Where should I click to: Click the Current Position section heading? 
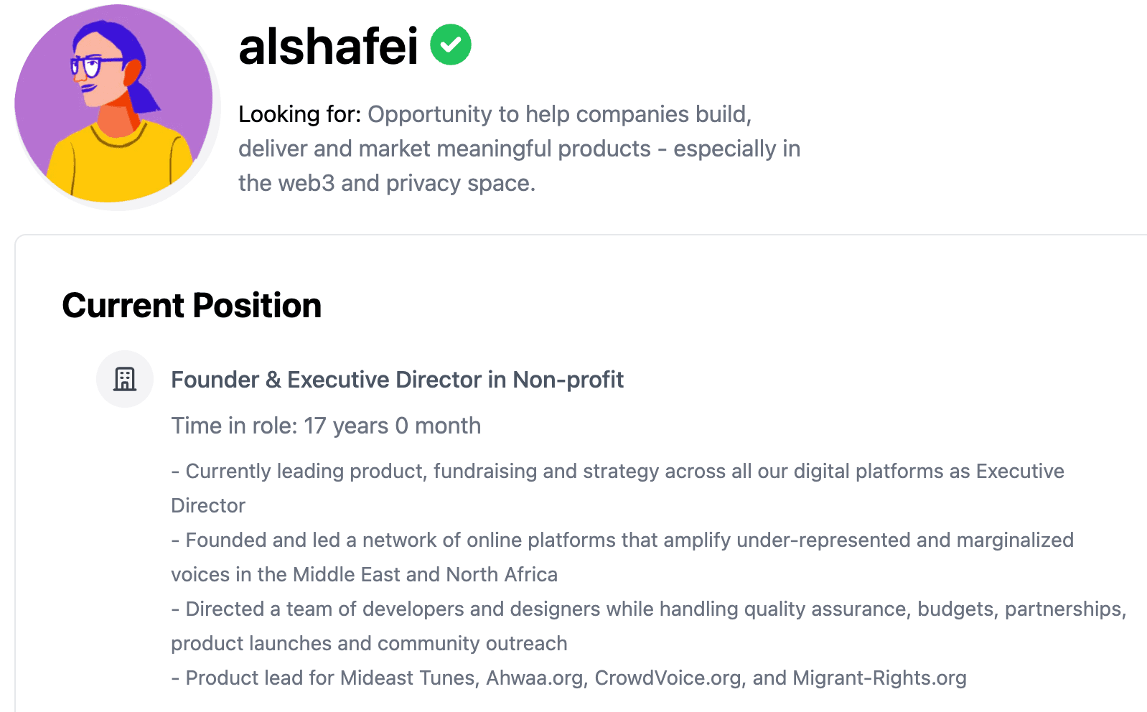click(x=192, y=306)
